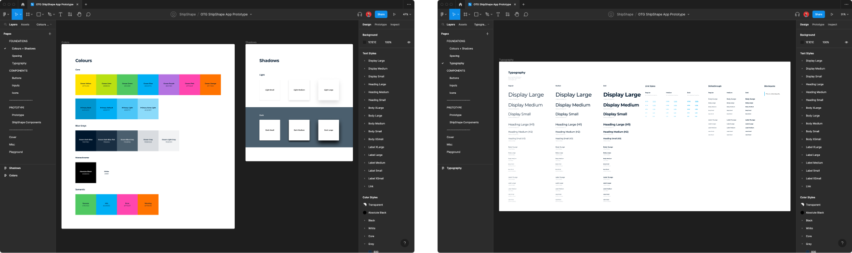Open Prototype tab in right window panel

pyautogui.click(x=818, y=25)
